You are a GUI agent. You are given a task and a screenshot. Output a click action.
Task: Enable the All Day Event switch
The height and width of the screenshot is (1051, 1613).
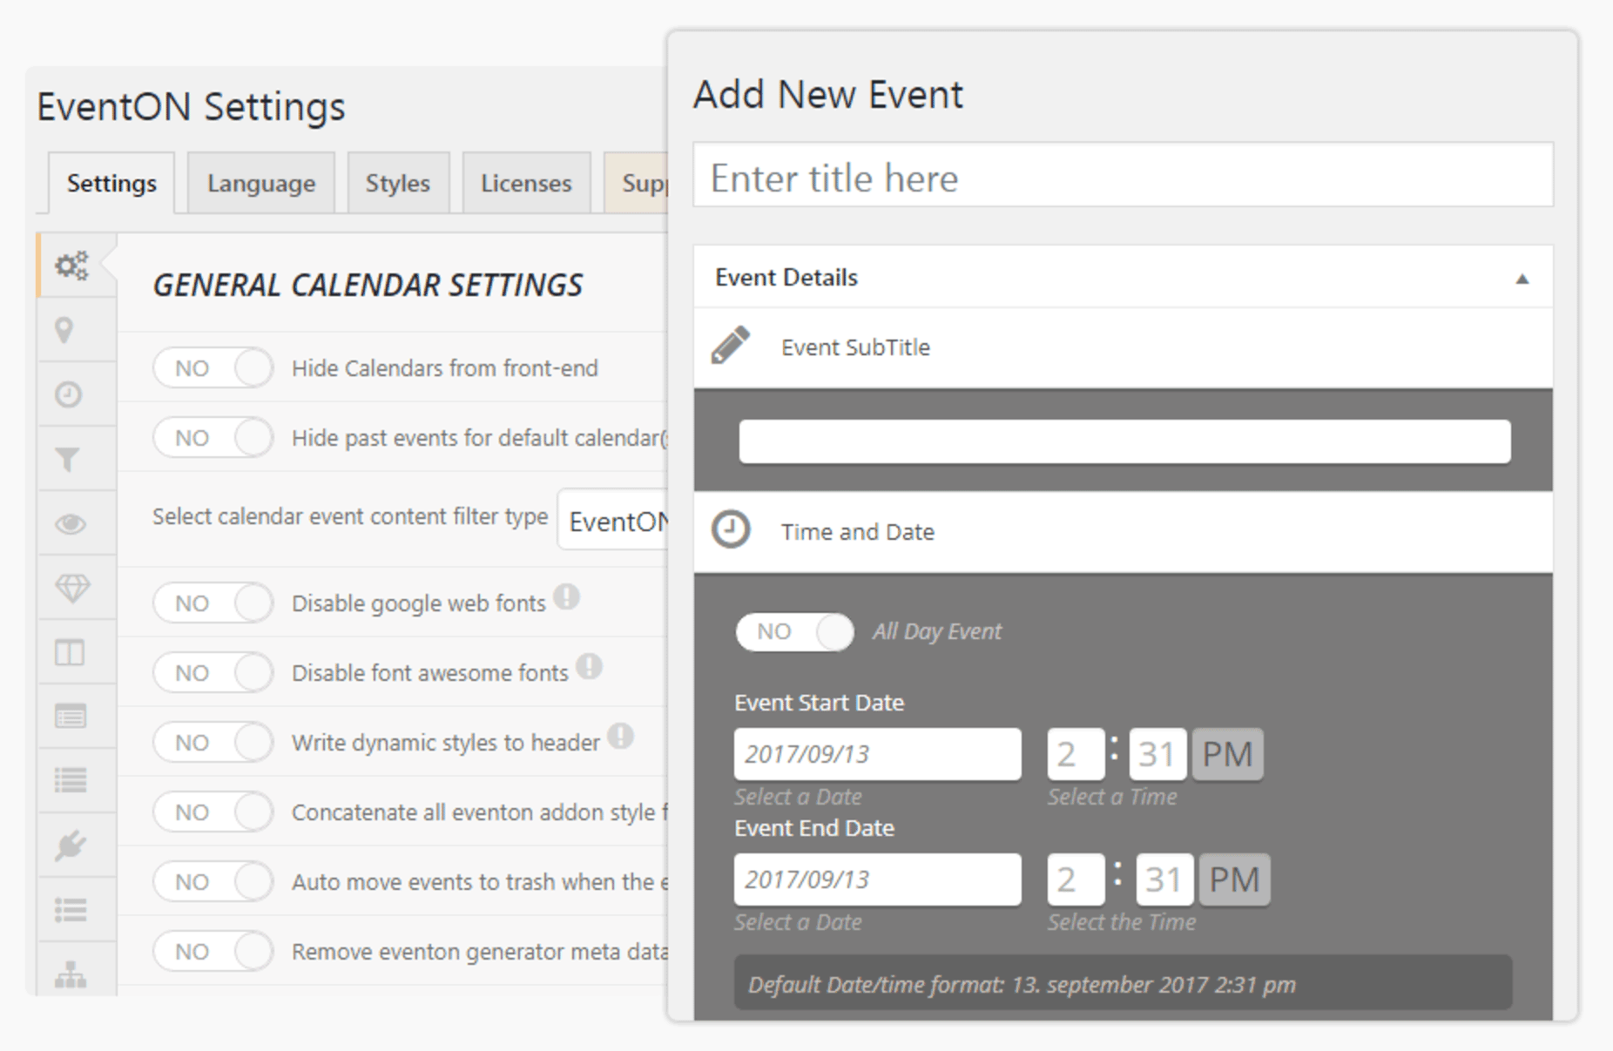tap(794, 632)
